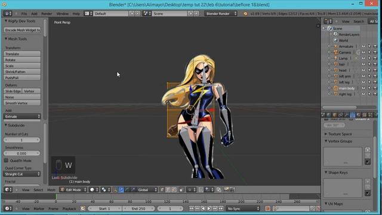Screen dimensions: 382x215
Task: Open the Window menu
Action: [62, 14]
